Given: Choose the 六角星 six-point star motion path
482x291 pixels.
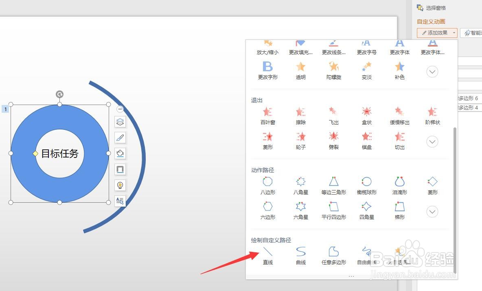Looking at the screenshot, I should [x=300, y=211].
